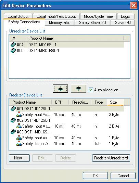Click 1 Byte size of Safety Output row
Image resolution: width=139 pixels, height=183 pixels.
click(114, 144)
